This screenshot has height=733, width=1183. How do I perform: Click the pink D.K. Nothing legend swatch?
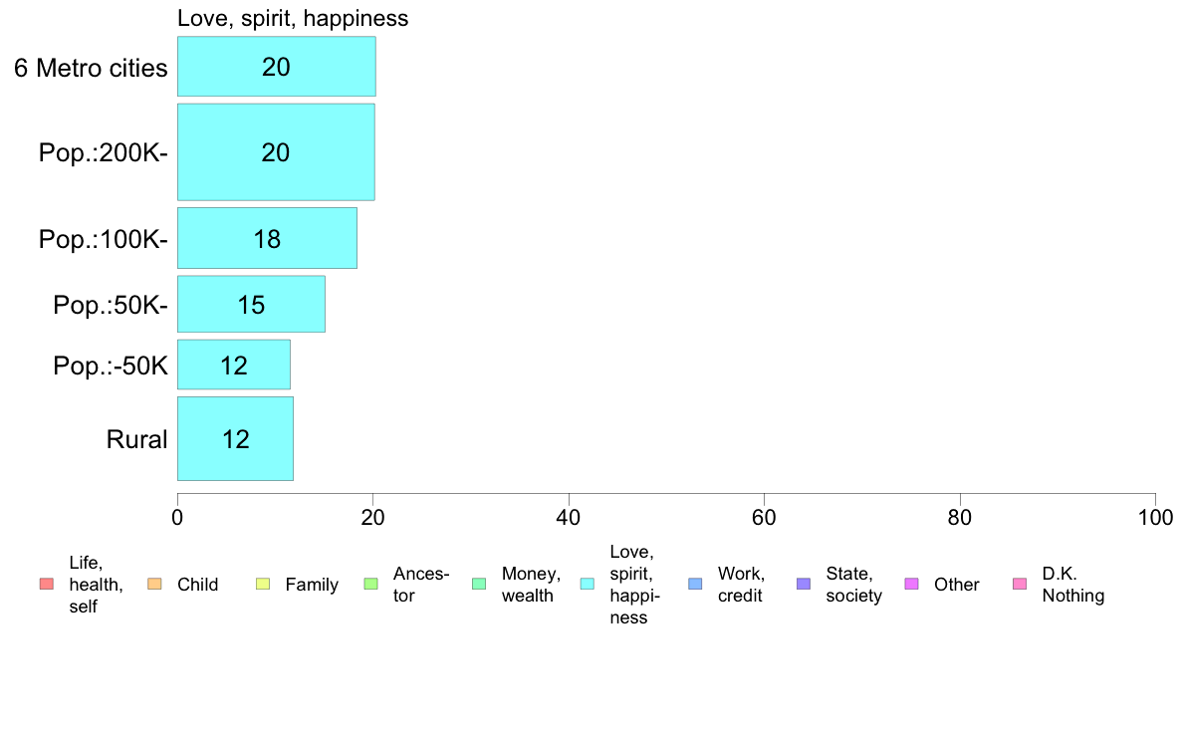(1020, 585)
